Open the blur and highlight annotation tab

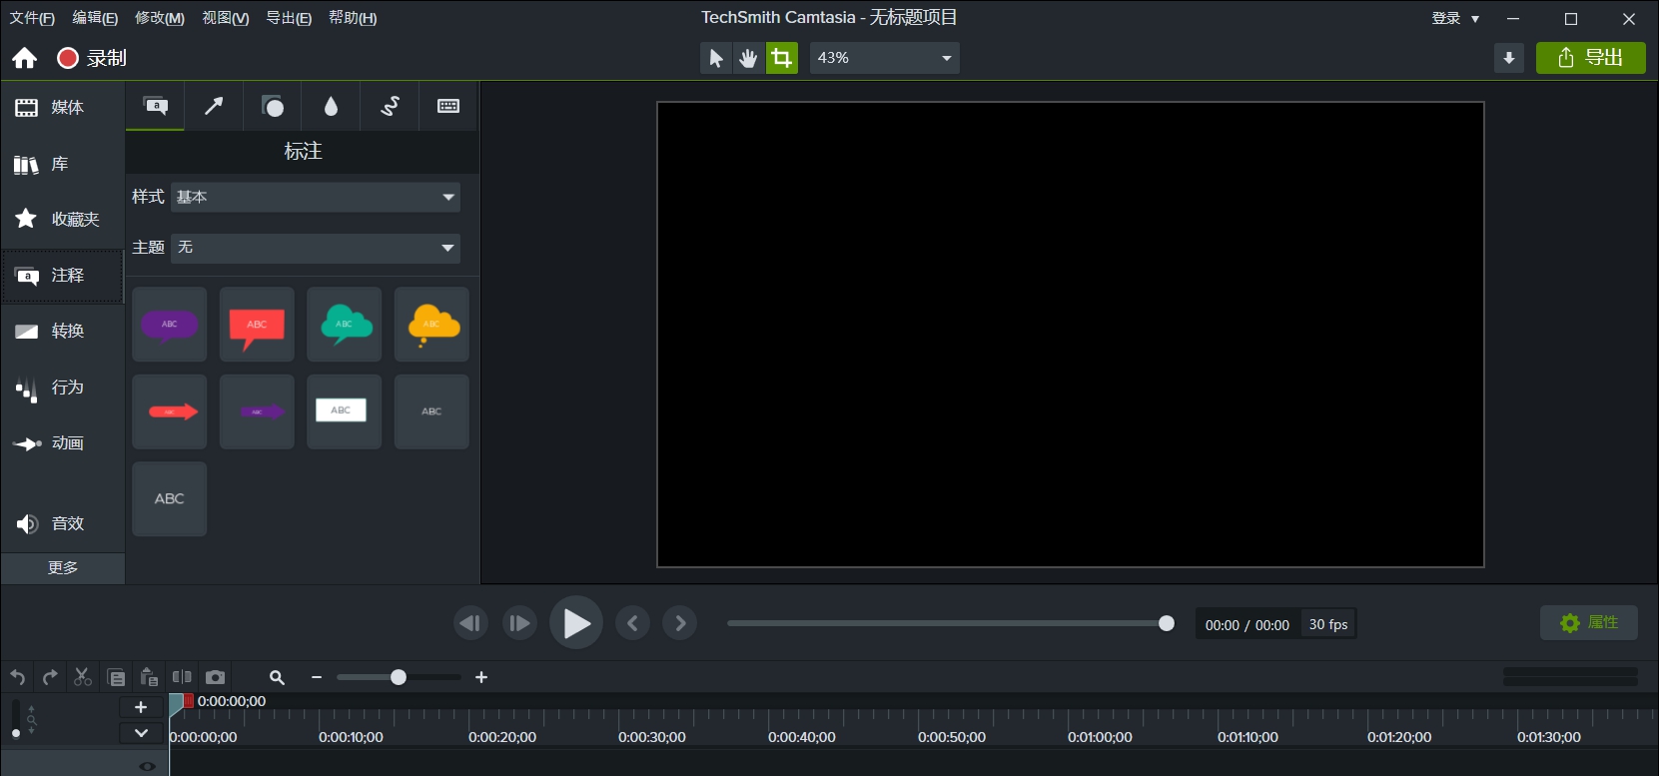331,106
